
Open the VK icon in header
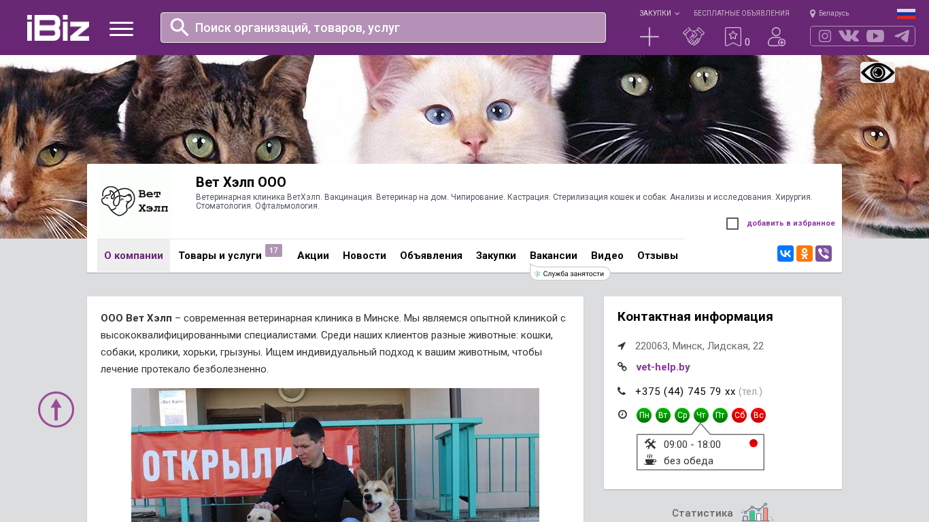pos(849,36)
